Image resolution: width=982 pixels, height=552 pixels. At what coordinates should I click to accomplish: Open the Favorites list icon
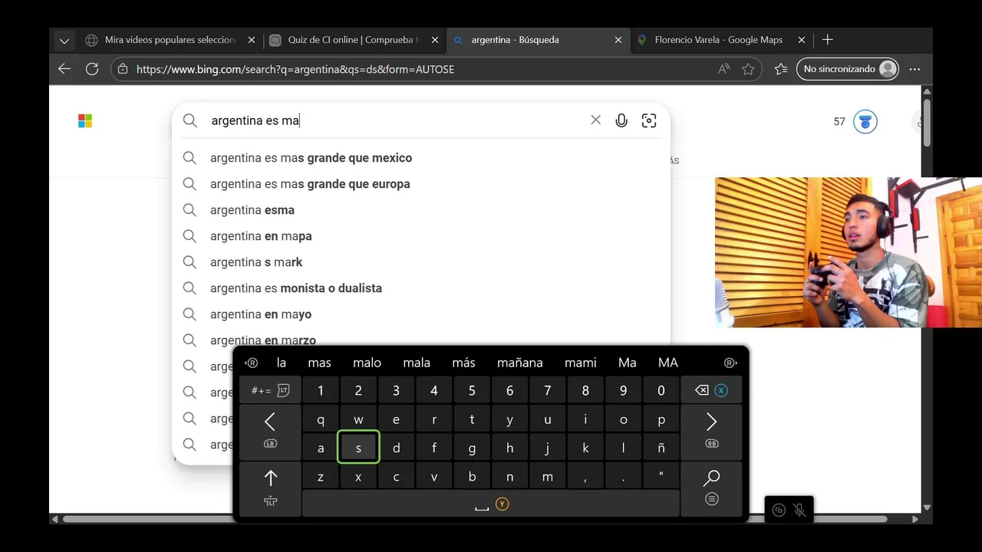[x=781, y=69]
